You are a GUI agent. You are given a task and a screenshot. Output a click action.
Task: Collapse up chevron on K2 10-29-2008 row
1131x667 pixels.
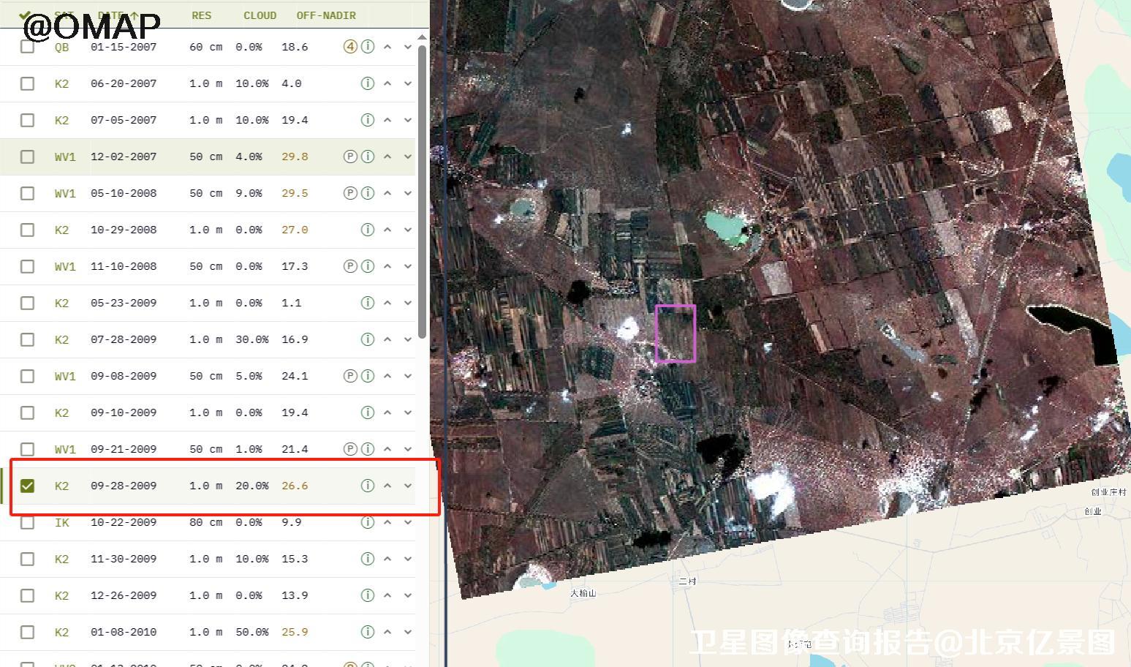pos(387,230)
